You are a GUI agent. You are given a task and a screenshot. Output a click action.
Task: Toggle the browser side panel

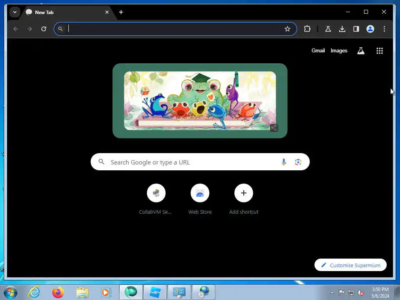pos(356,29)
